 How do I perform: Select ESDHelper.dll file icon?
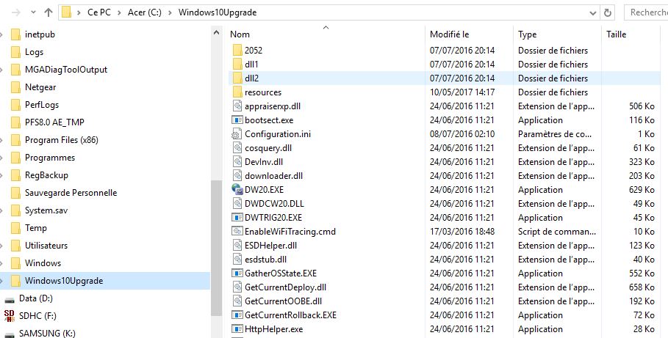point(237,246)
